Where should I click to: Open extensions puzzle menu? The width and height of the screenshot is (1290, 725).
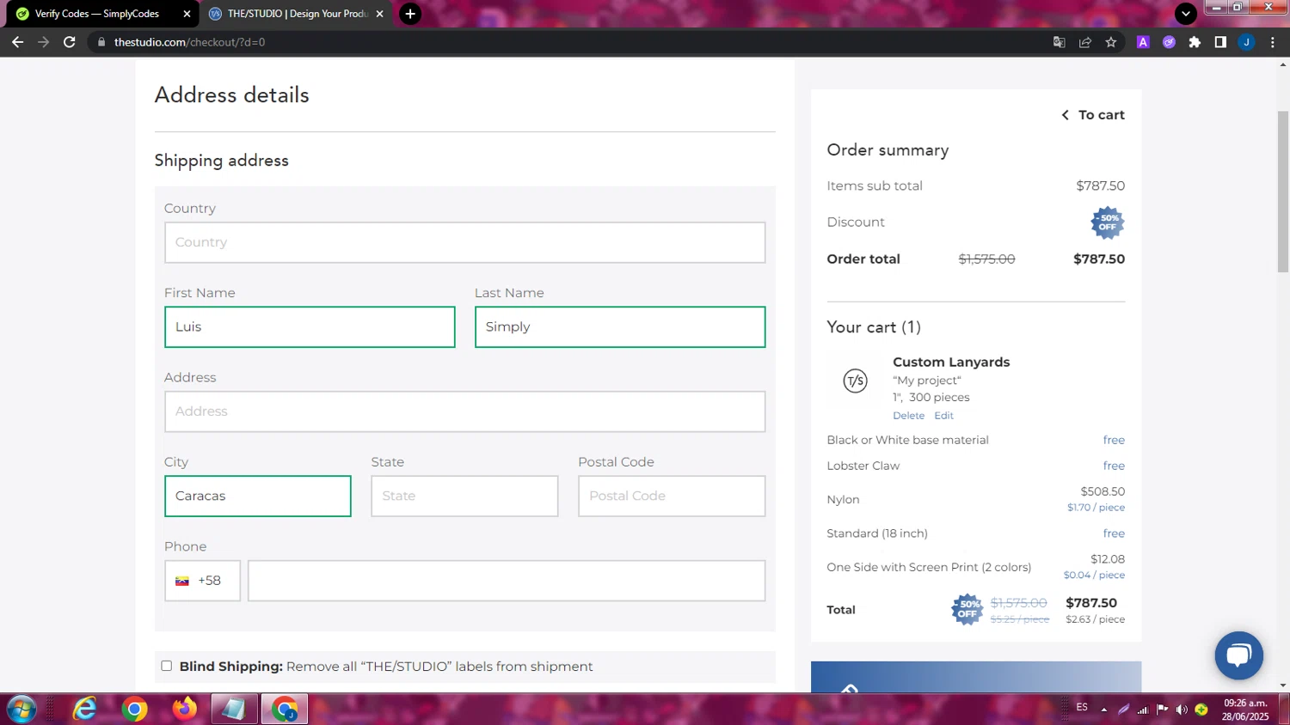(1195, 42)
